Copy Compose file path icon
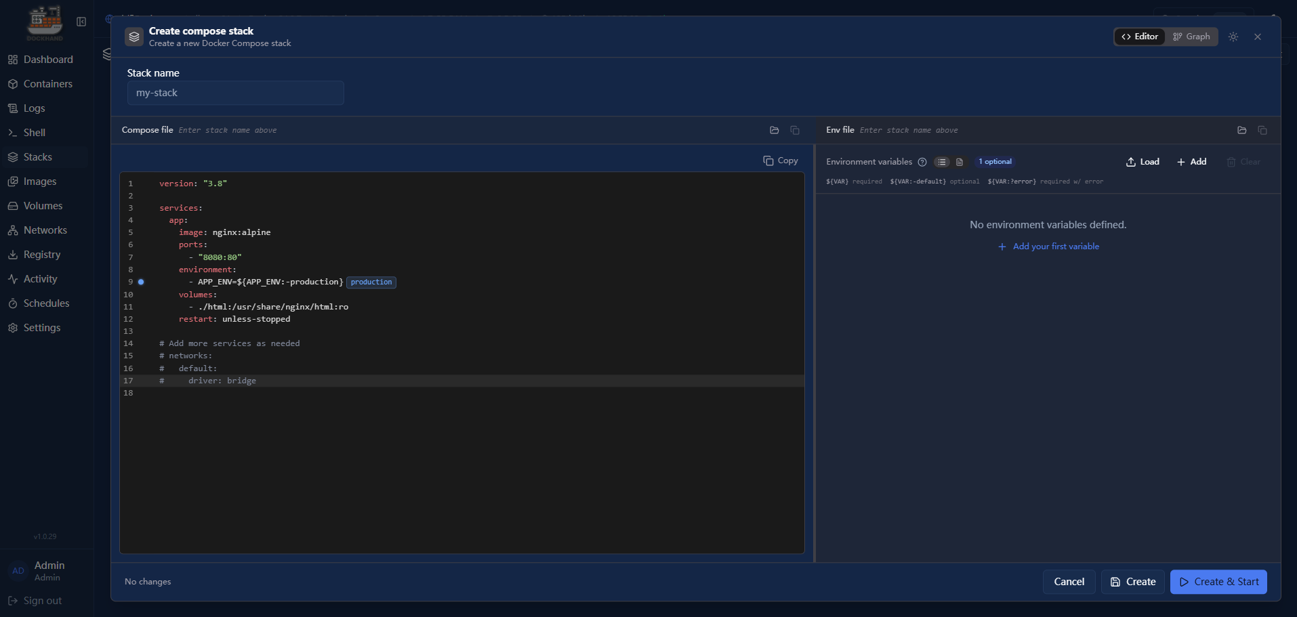Screen dimensions: 1297x617 point(795,130)
